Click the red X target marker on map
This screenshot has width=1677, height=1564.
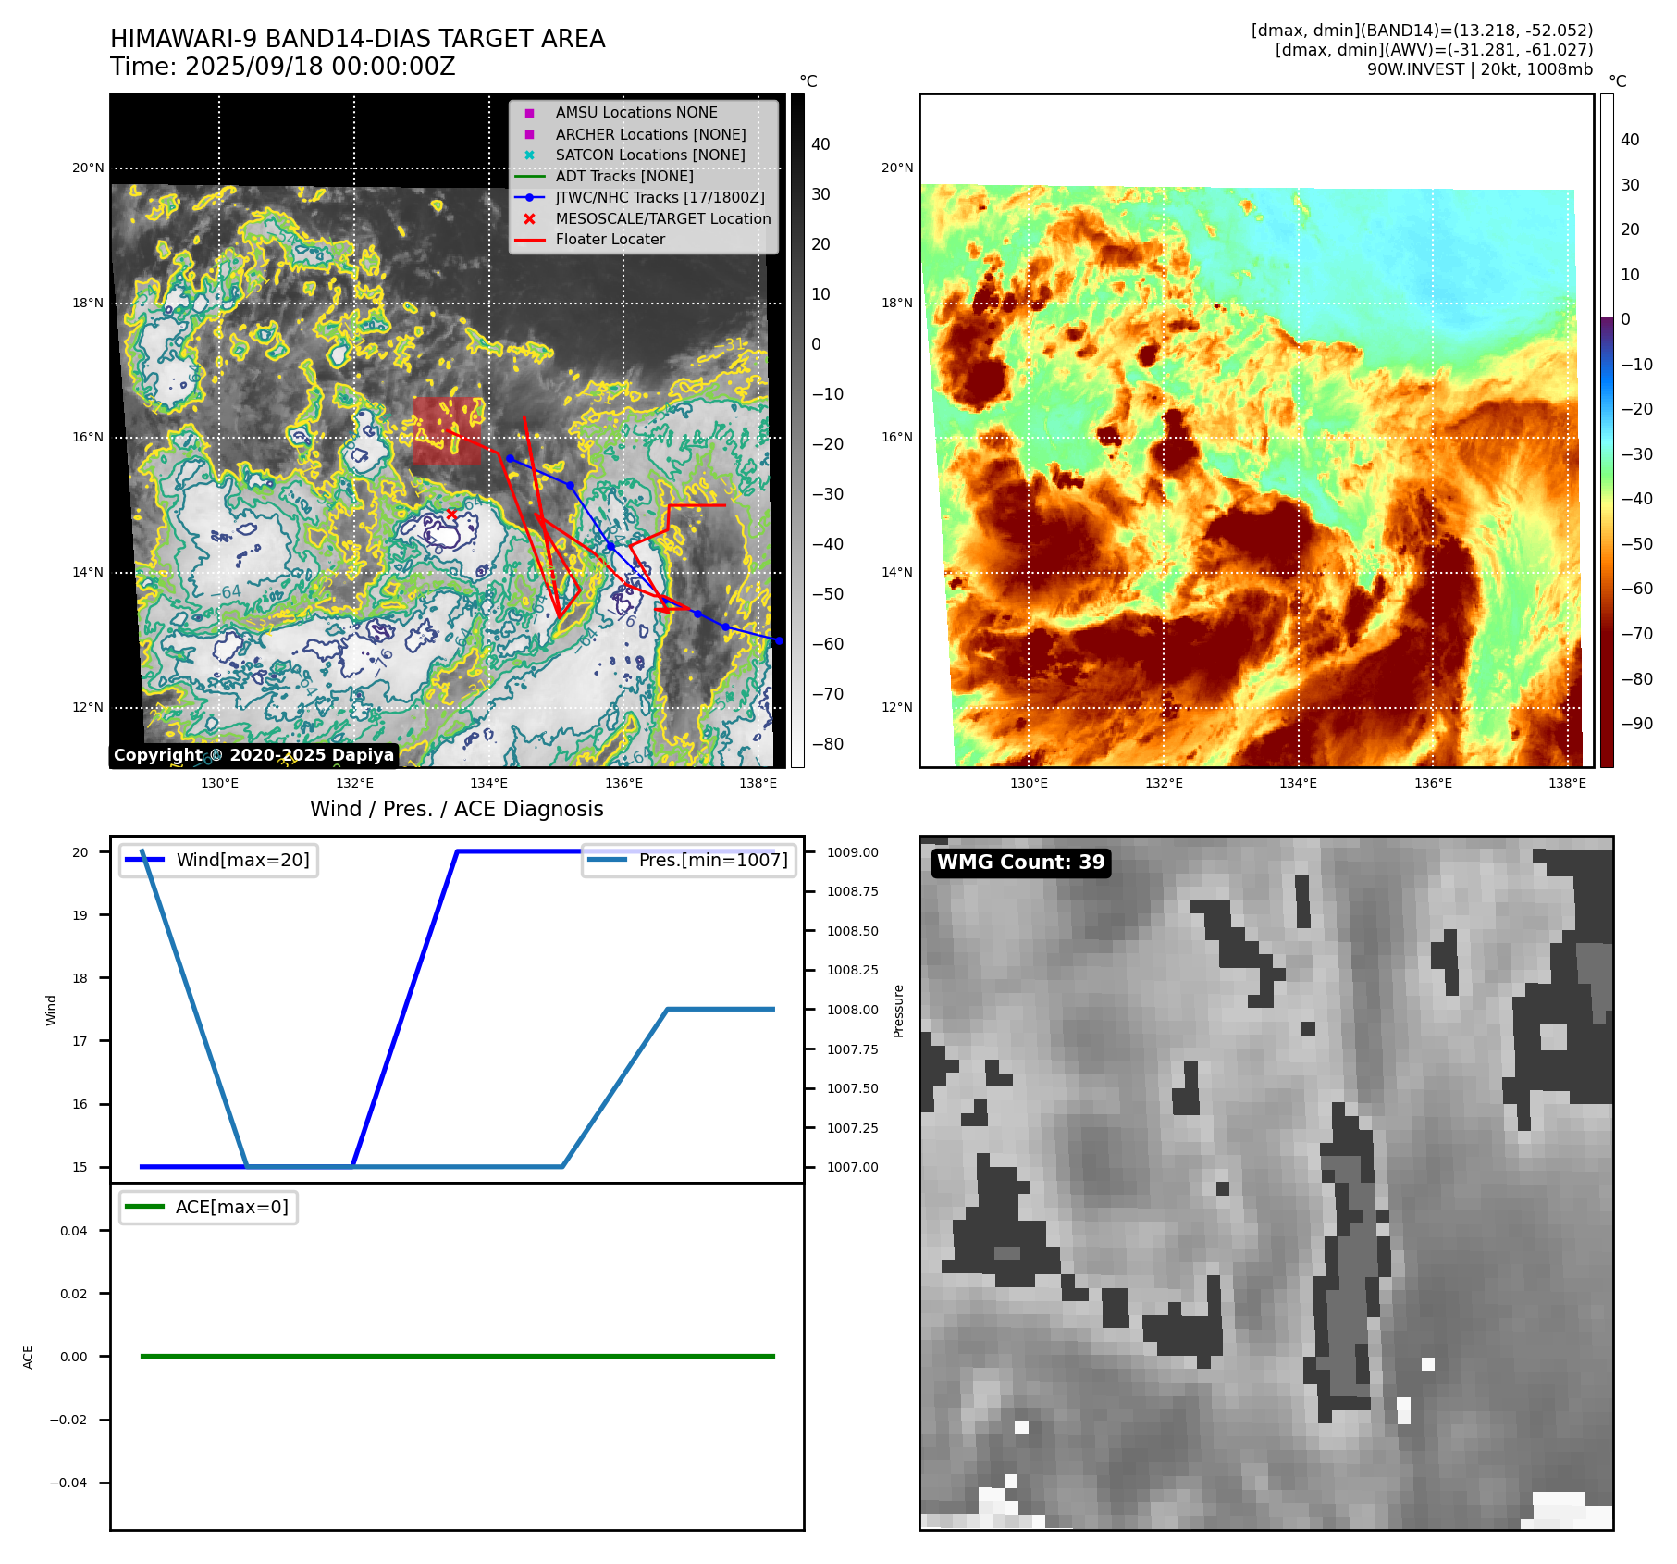click(451, 514)
